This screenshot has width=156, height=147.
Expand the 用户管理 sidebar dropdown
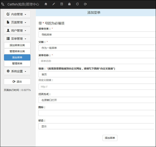click(x=17, y=31)
